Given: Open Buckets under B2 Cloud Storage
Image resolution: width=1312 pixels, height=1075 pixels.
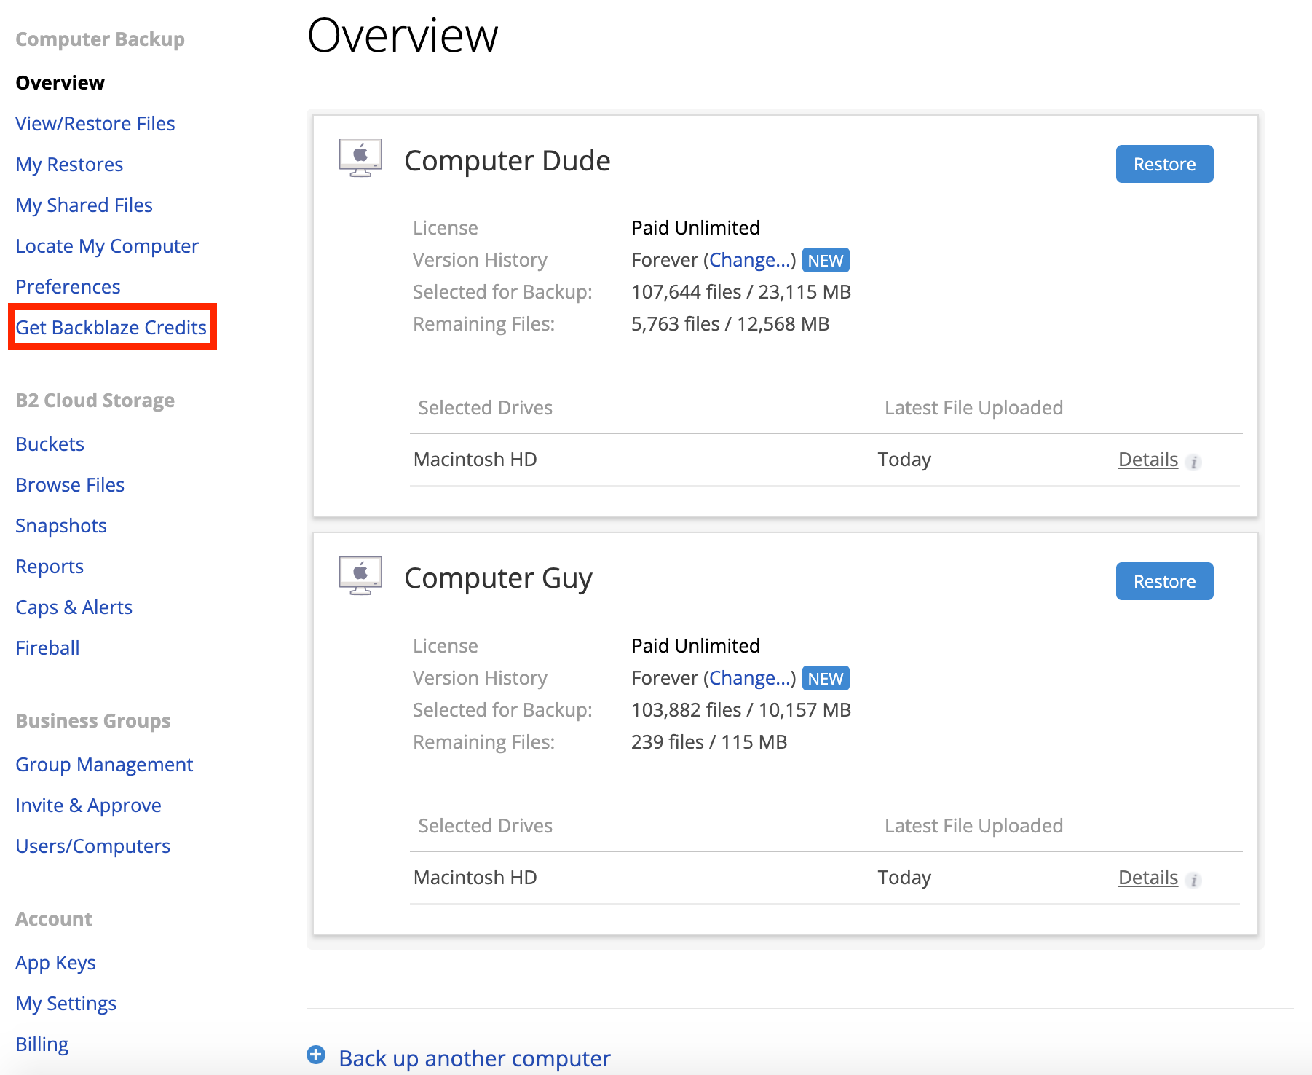Looking at the screenshot, I should pos(50,444).
